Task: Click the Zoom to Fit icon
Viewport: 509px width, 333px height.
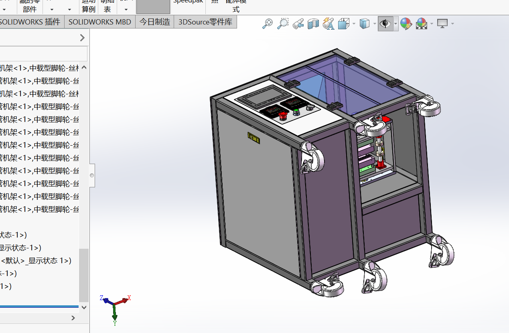Action: click(x=267, y=24)
